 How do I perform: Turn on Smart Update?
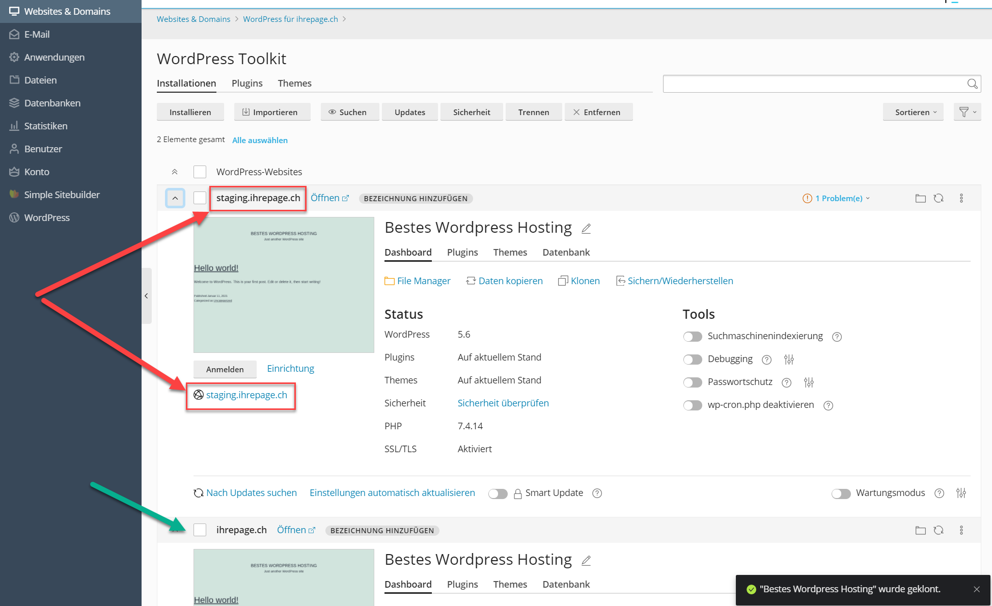(x=498, y=493)
